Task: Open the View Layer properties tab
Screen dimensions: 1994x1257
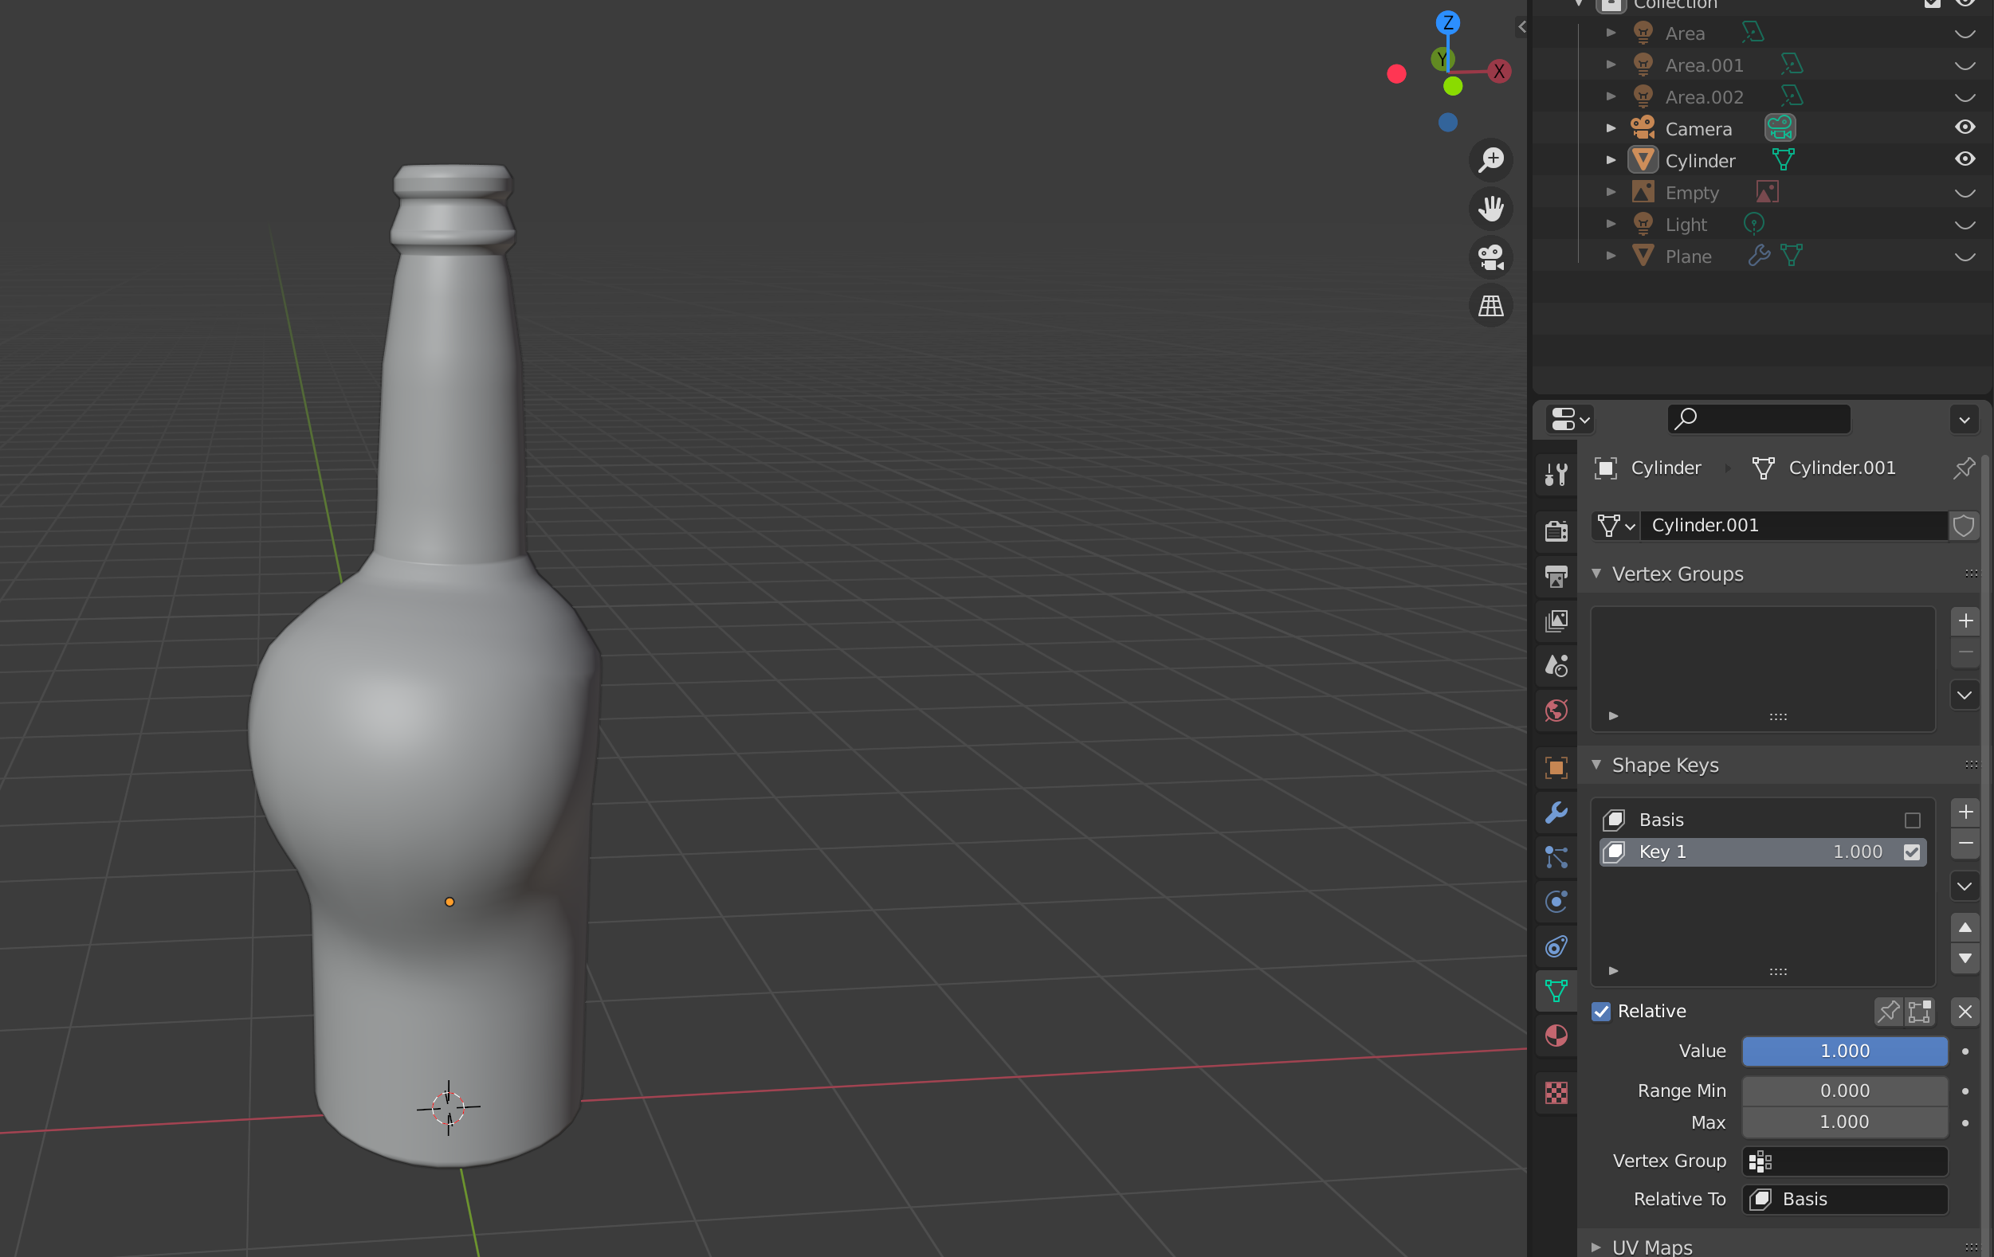Action: [1556, 621]
